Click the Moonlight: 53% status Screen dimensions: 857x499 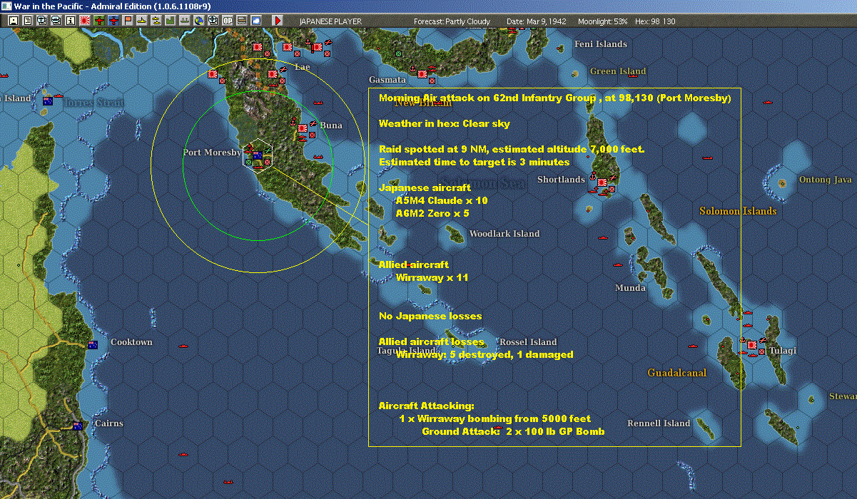pyautogui.click(x=603, y=21)
